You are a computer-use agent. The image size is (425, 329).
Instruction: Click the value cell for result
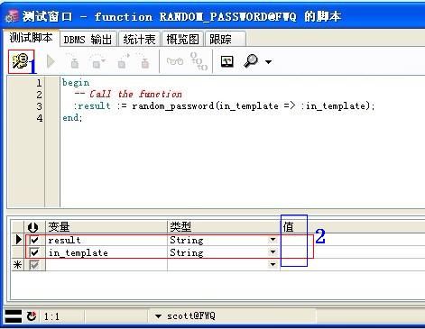(x=352, y=240)
